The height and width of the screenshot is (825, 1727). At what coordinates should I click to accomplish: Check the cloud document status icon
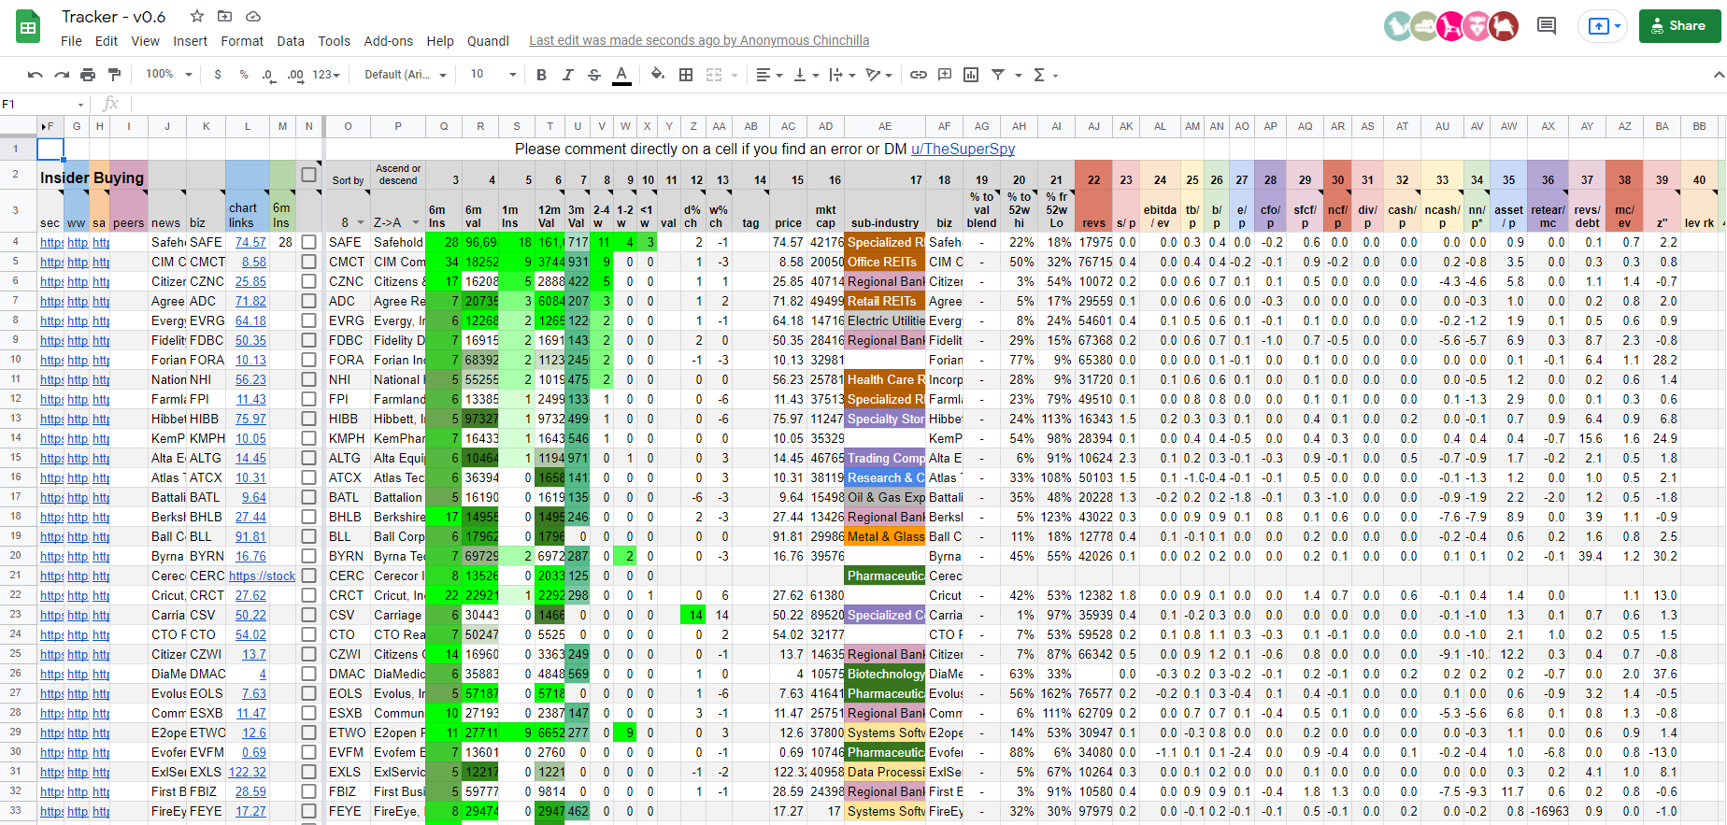point(252,16)
